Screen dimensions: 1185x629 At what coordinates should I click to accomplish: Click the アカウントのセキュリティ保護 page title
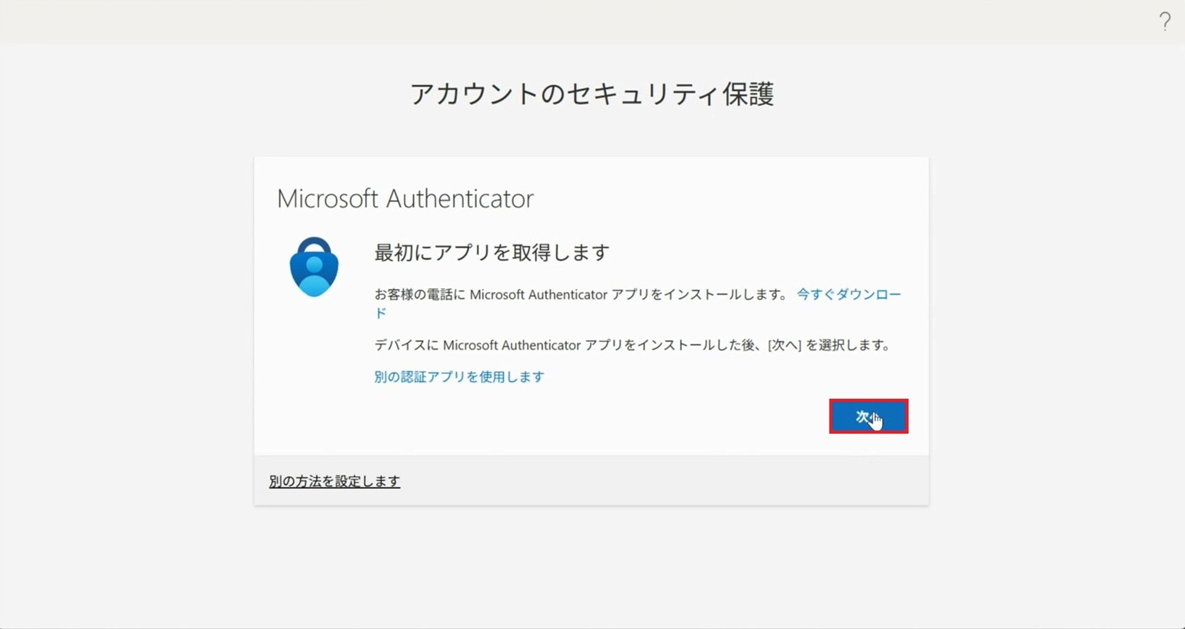tap(592, 94)
